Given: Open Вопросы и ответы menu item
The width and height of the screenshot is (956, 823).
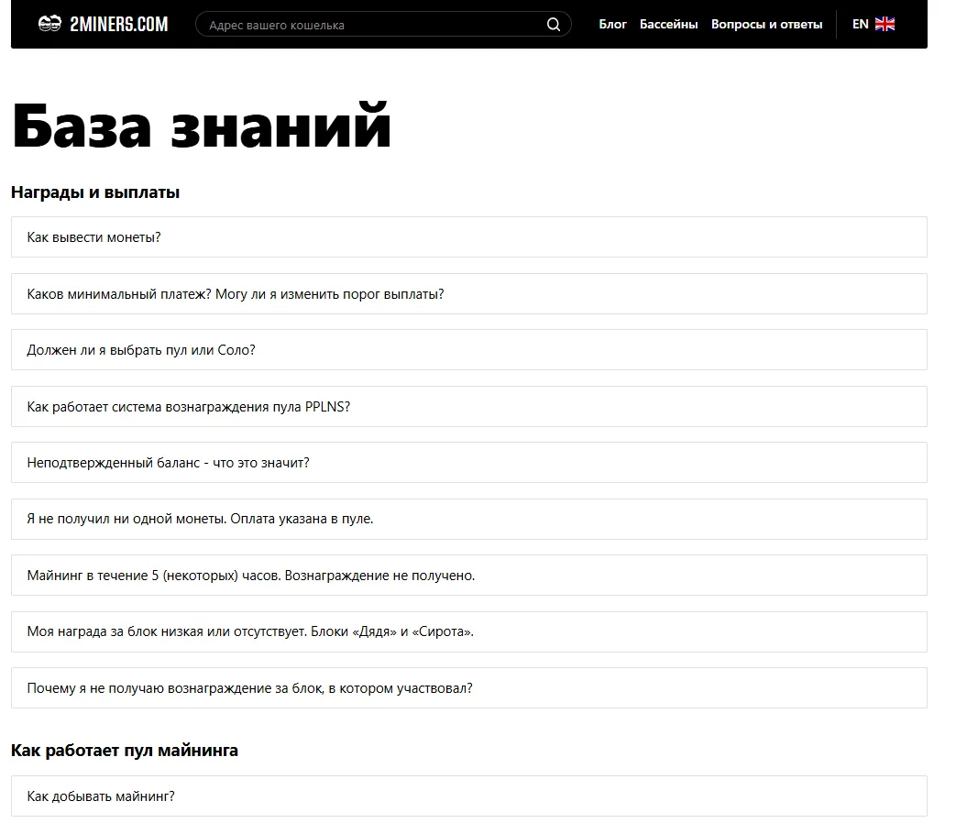Looking at the screenshot, I should (x=766, y=25).
